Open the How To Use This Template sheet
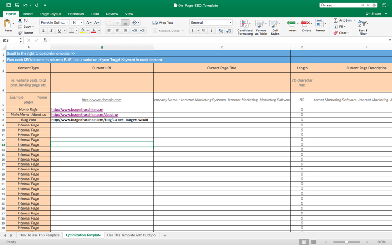This screenshot has width=392, height=245. point(39,235)
